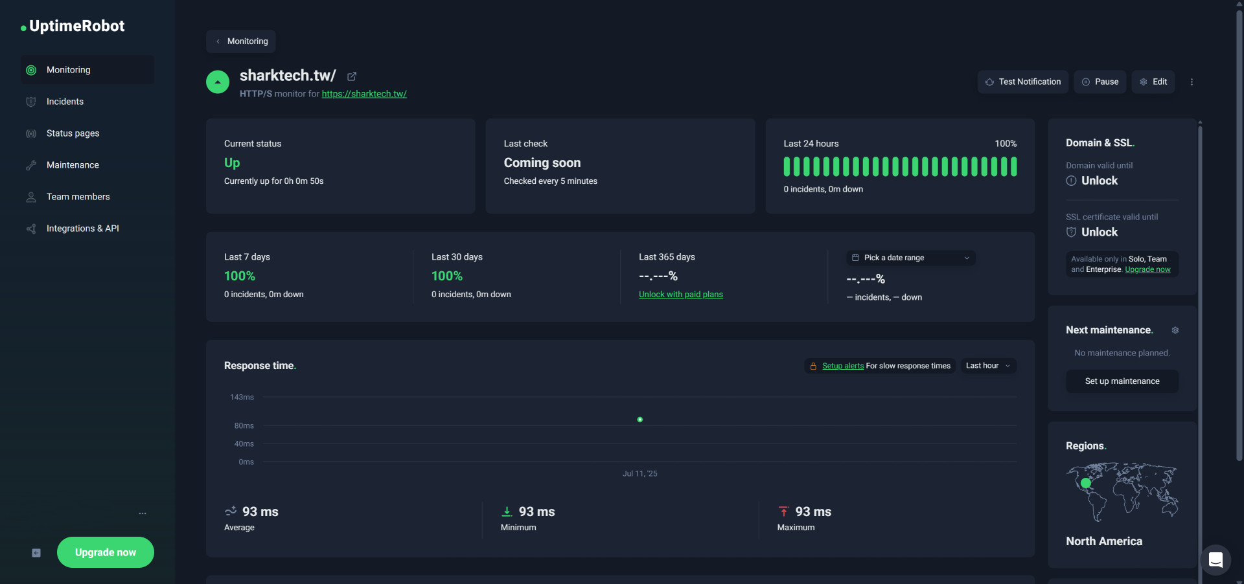Click the SSL certificate shield icon
The width and height of the screenshot is (1244, 584).
coord(1071,232)
